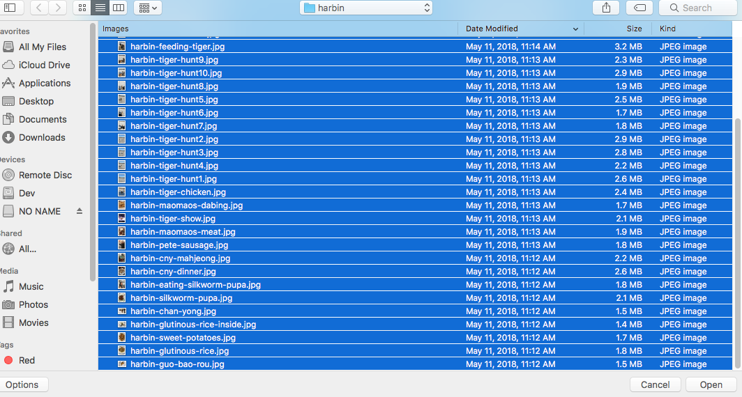The height and width of the screenshot is (397, 742).
Task: Open Documents in sidebar
Action: tap(42, 119)
